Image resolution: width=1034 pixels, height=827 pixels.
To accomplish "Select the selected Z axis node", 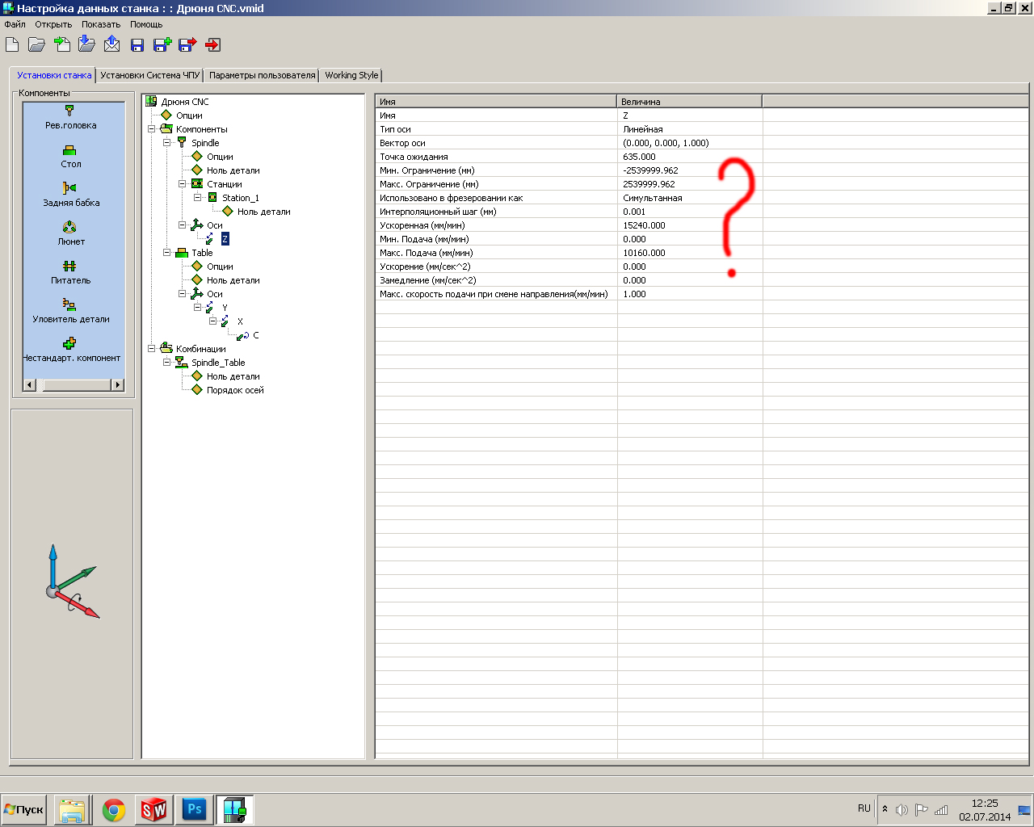I will click(225, 239).
